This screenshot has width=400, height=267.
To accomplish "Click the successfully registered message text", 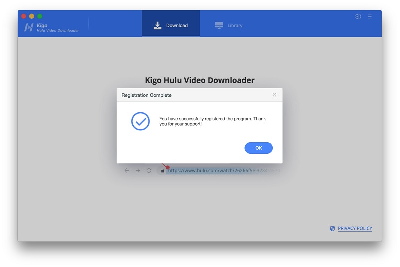I will (x=213, y=121).
